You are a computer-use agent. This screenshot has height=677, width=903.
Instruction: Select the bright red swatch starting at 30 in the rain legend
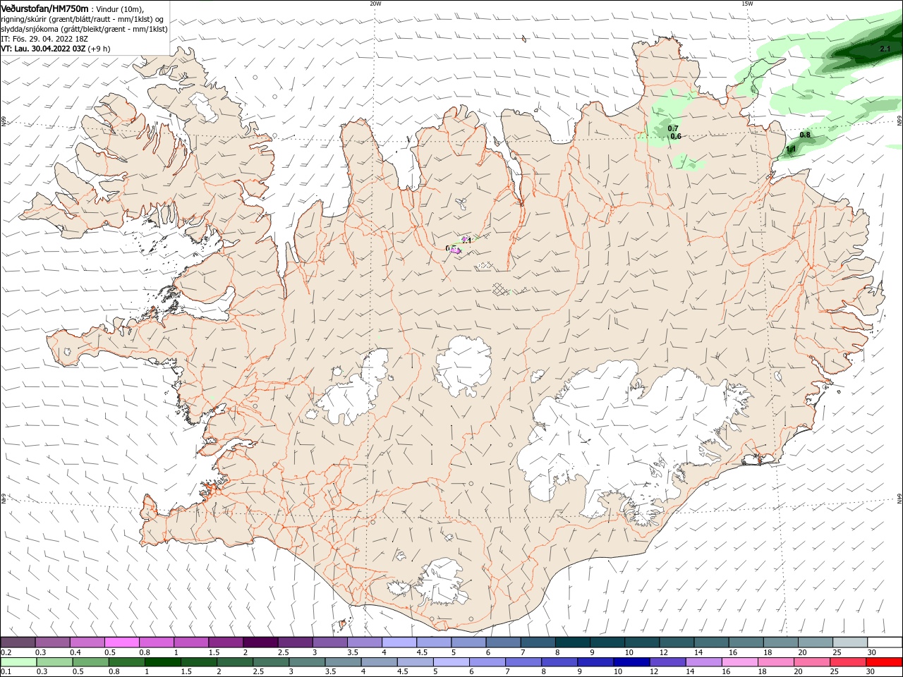point(885,662)
